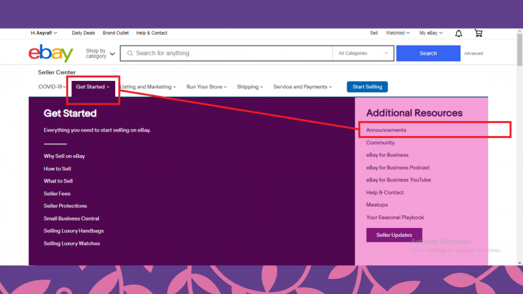
Task: Open the Watchlist dropdown
Action: [398, 33]
